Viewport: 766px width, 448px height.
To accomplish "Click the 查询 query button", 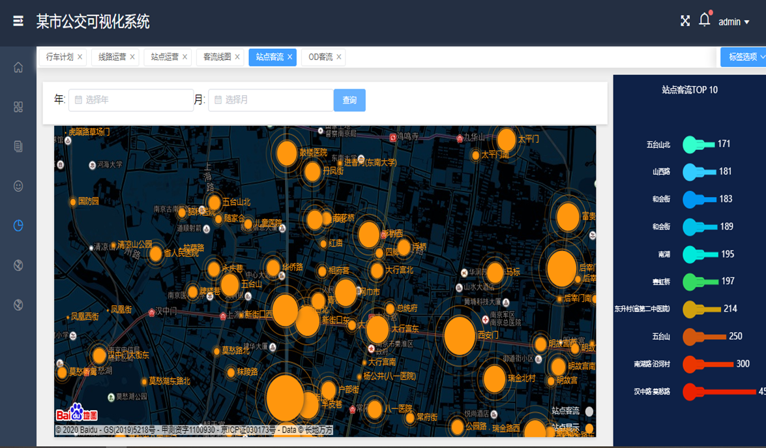I will coord(349,100).
